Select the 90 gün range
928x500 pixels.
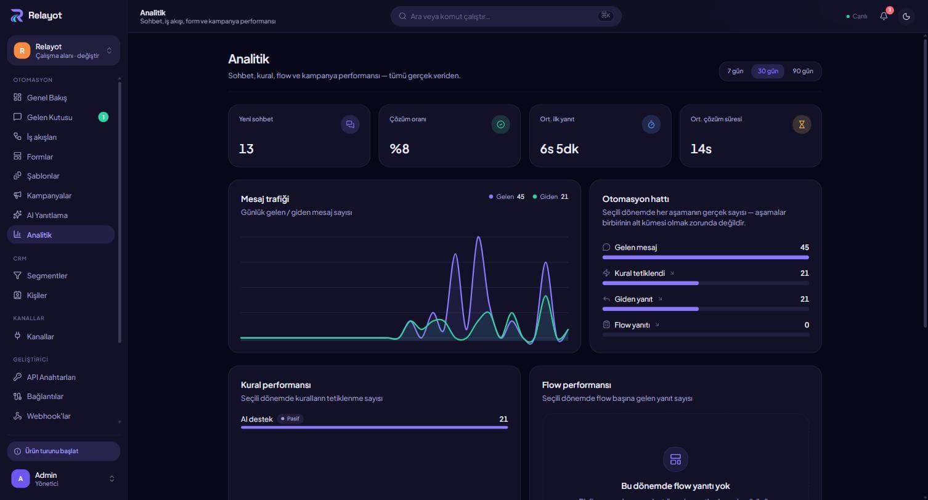coord(802,71)
